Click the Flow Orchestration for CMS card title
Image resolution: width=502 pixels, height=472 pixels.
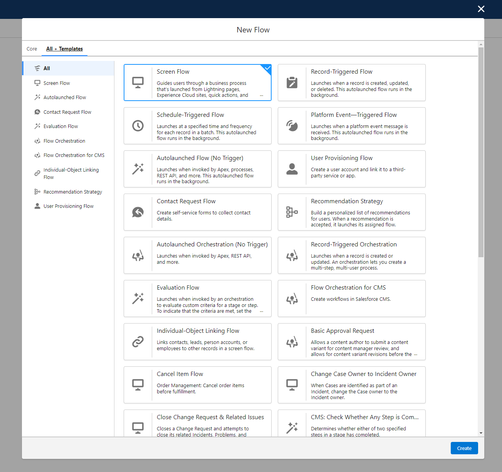348,288
